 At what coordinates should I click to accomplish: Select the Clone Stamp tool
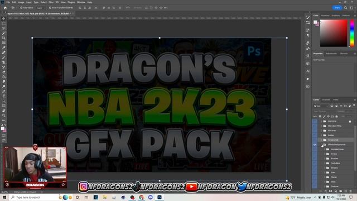click(4, 62)
